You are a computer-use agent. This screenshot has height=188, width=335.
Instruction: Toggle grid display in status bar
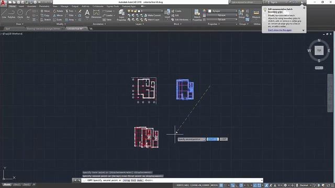pyautogui.click(x=221, y=185)
